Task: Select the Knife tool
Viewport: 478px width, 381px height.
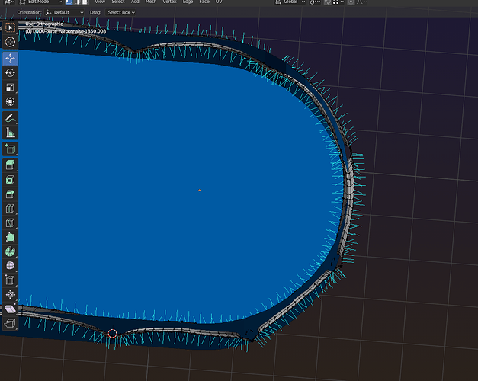Action: (10, 223)
